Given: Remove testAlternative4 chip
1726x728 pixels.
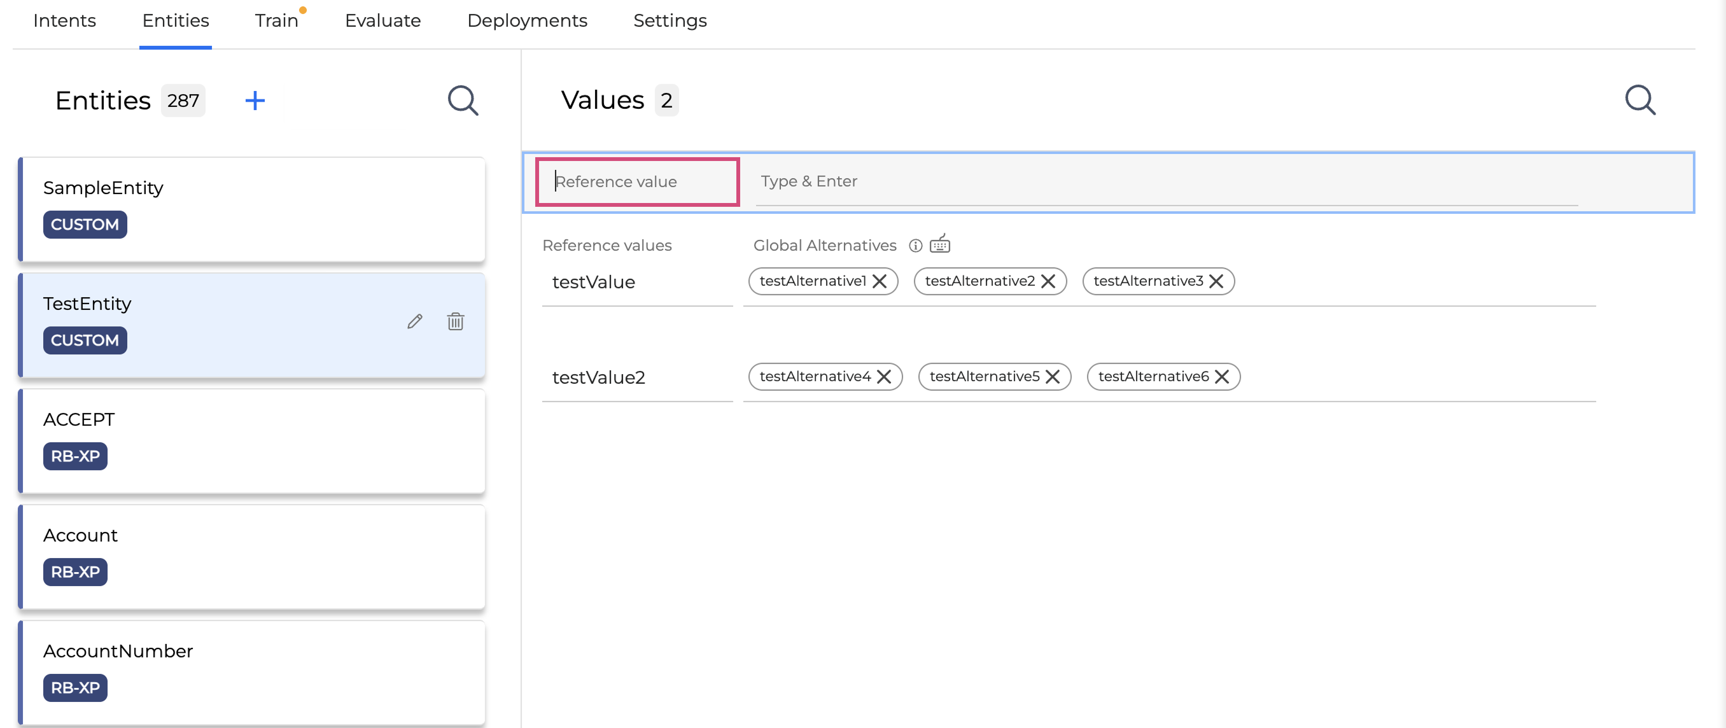Looking at the screenshot, I should pyautogui.click(x=884, y=377).
